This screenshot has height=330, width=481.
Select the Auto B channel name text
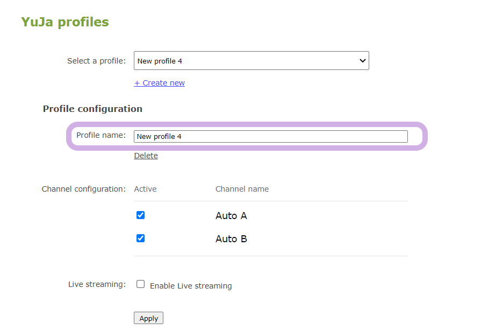(231, 239)
